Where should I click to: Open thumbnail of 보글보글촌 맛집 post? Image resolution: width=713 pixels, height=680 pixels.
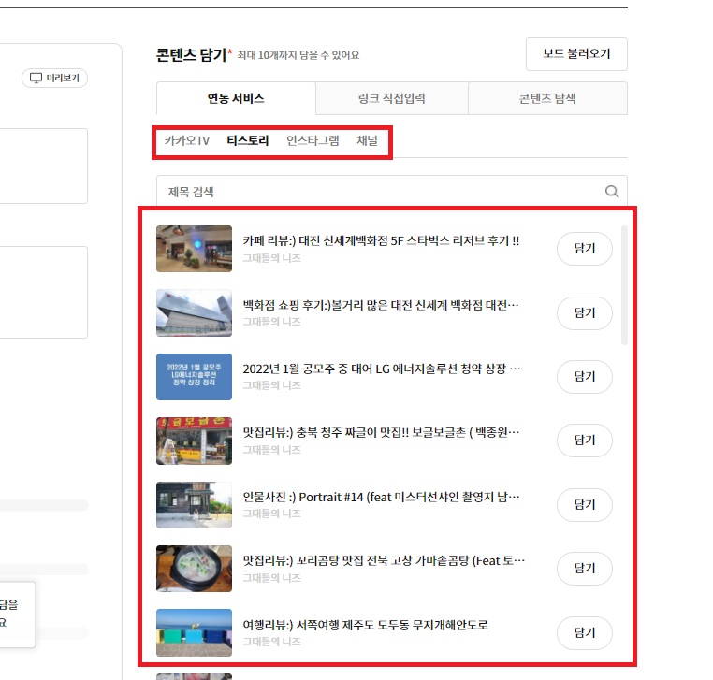point(195,441)
